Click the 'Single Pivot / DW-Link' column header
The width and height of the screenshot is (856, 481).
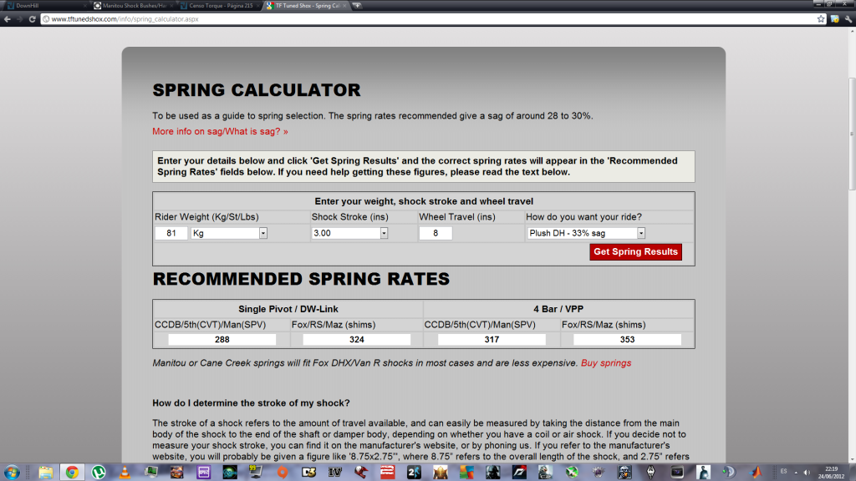288,309
